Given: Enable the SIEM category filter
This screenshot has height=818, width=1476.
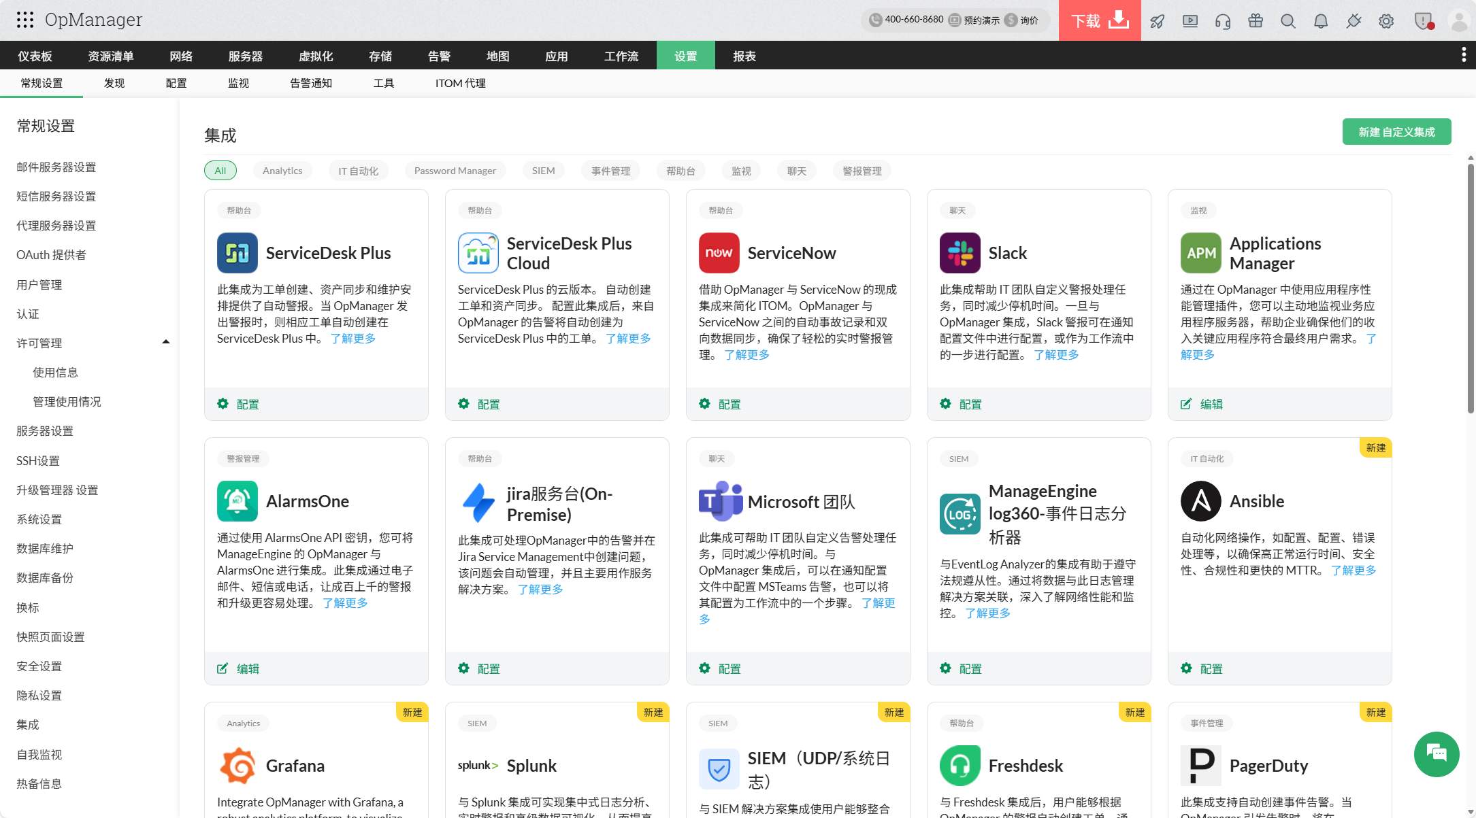Looking at the screenshot, I should coord(544,171).
